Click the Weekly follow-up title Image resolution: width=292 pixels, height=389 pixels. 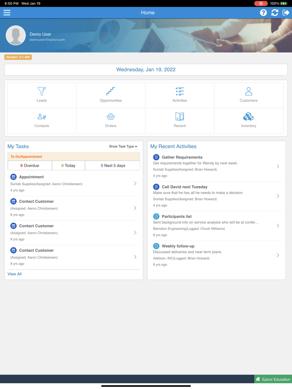(x=178, y=246)
